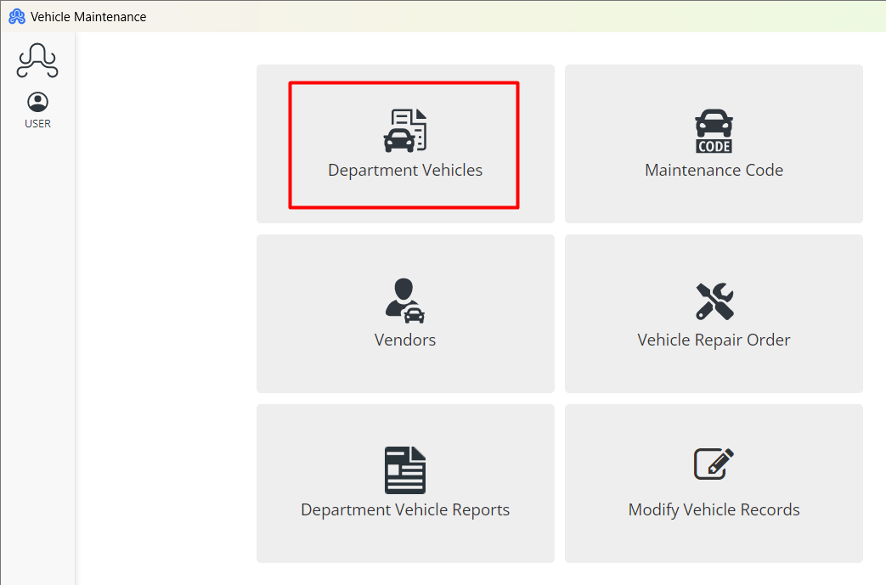Click the highlighted Department Vehicles tile
The width and height of the screenshot is (886, 585).
[405, 144]
